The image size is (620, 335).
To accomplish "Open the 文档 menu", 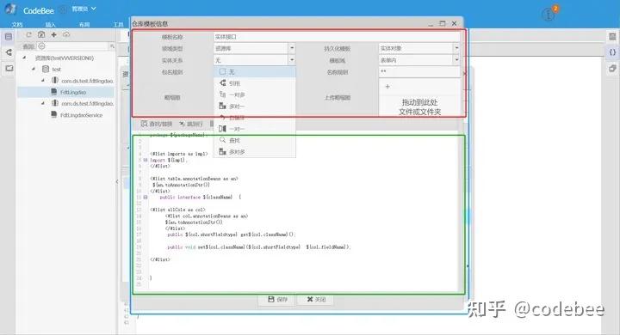I will [x=17, y=24].
